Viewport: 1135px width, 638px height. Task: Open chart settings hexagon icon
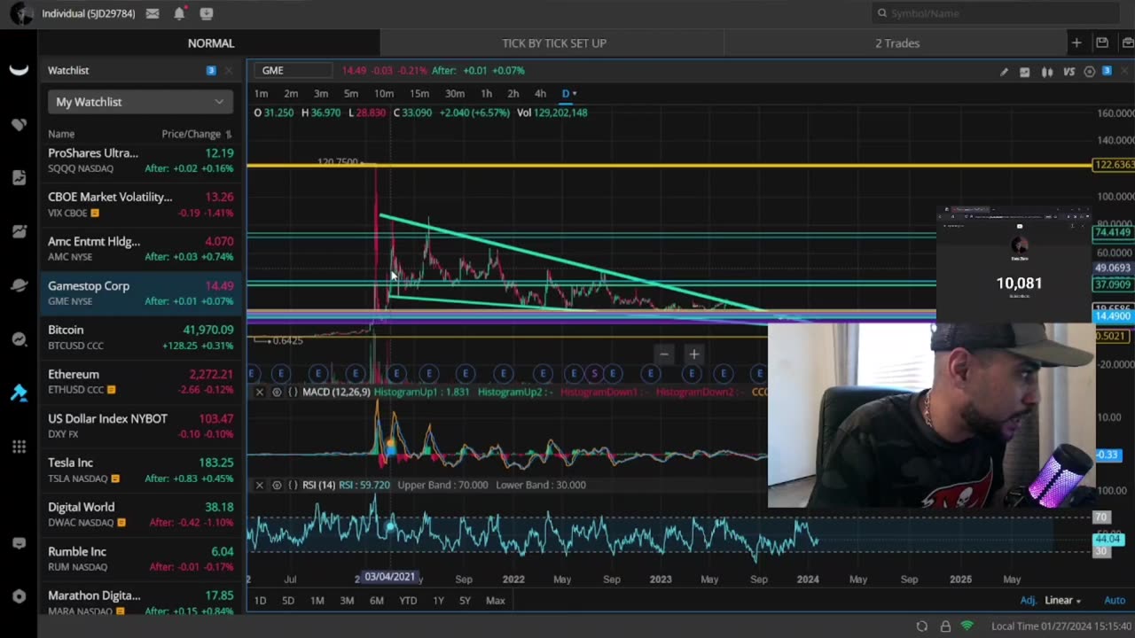tap(1090, 72)
